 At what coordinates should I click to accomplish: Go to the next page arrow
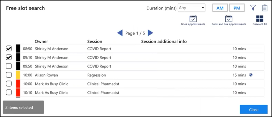[151, 33]
